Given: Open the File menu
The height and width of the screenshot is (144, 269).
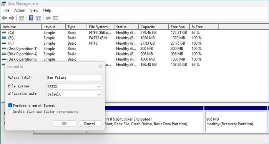Looking at the screenshot, I should click(x=7, y=10).
